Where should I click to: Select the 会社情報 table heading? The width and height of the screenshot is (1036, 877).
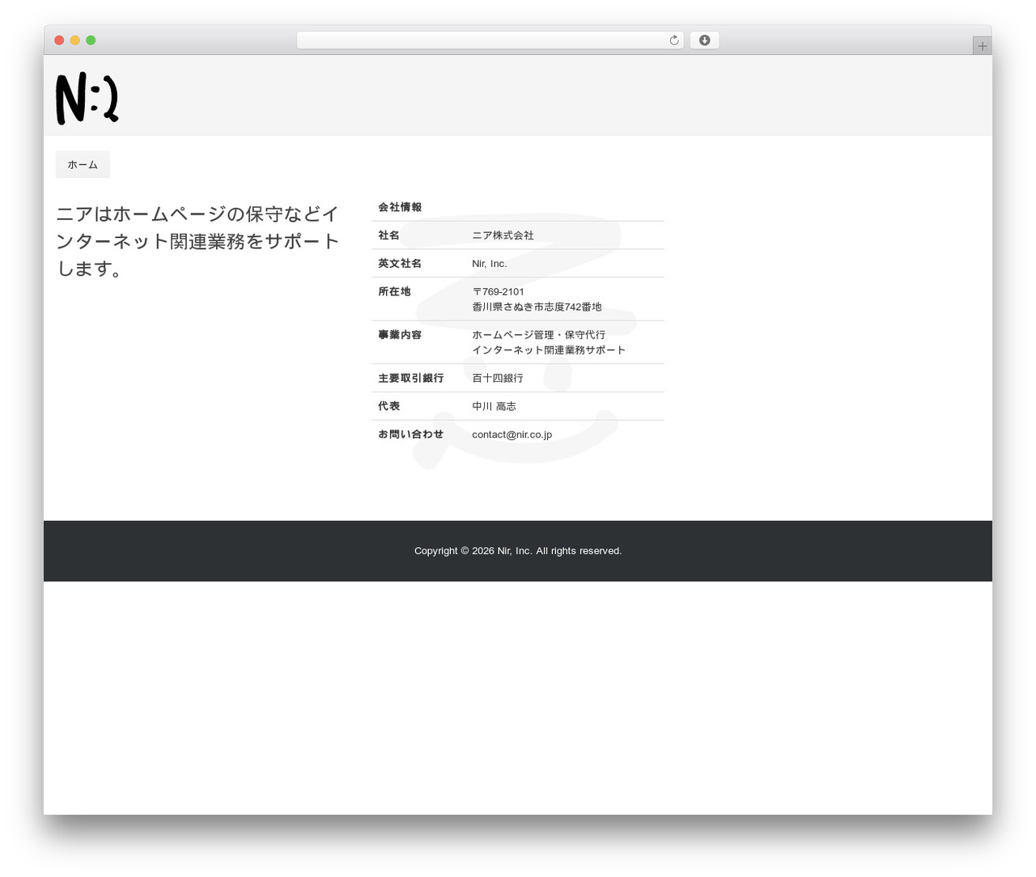tap(400, 207)
